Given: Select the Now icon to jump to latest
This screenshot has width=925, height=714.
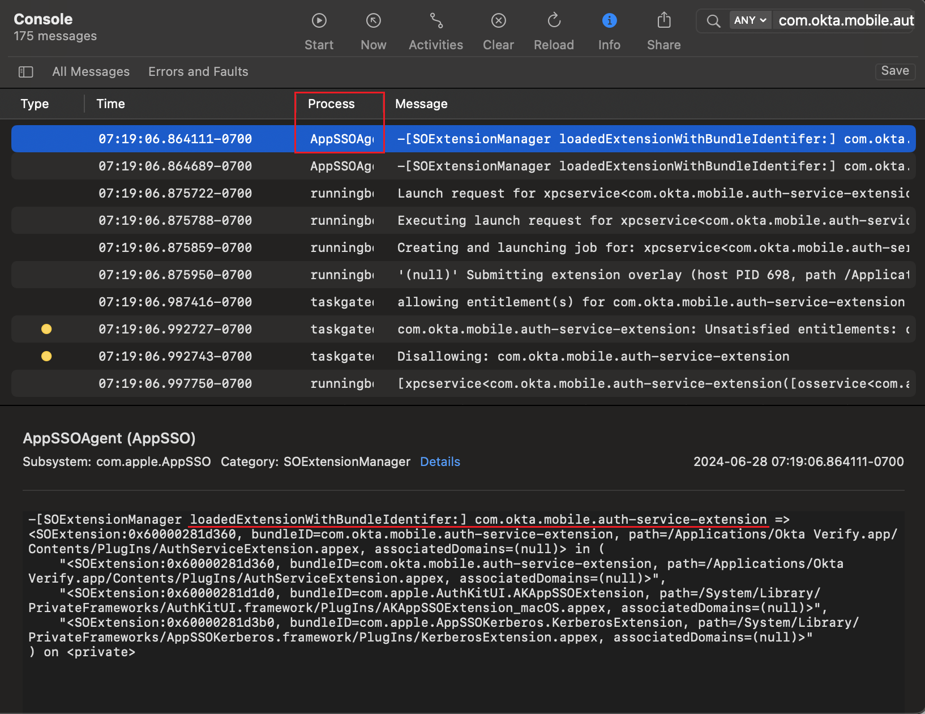Looking at the screenshot, I should point(373,20).
